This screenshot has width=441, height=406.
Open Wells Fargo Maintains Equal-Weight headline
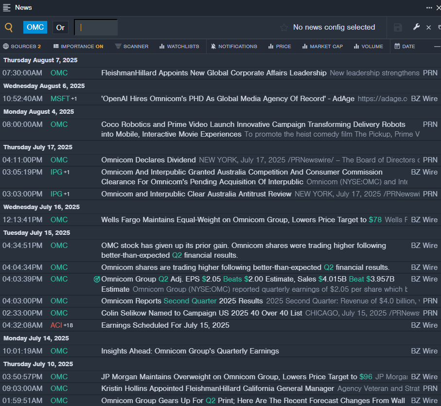click(241, 220)
